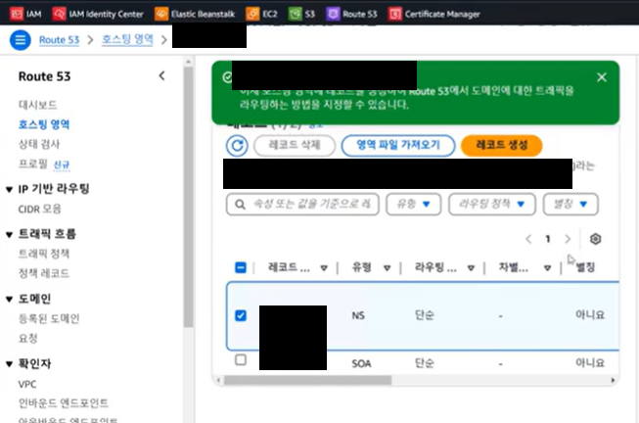Screen dimensions: 639x423
Task: Focus the record search input field
Action: pyautogui.click(x=302, y=204)
